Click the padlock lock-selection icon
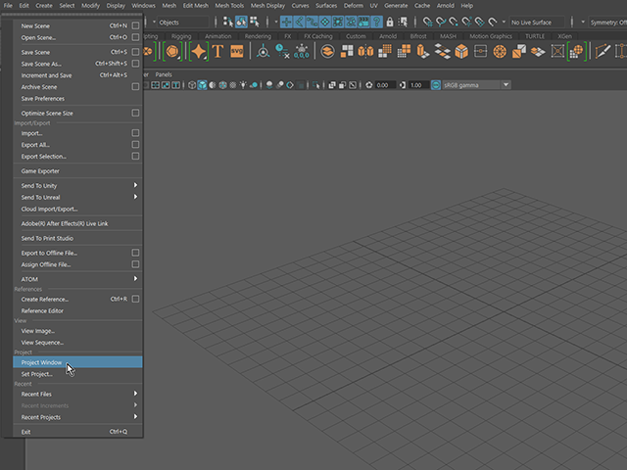This screenshot has width=627, height=470. pyautogui.click(x=390, y=22)
